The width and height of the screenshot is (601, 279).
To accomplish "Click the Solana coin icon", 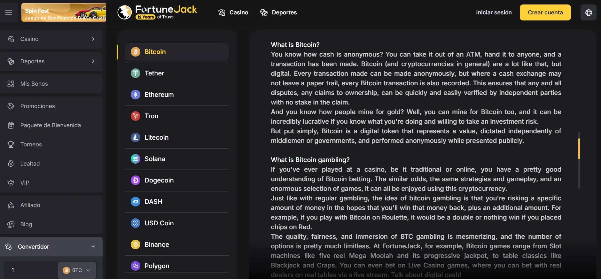I will [x=136, y=159].
